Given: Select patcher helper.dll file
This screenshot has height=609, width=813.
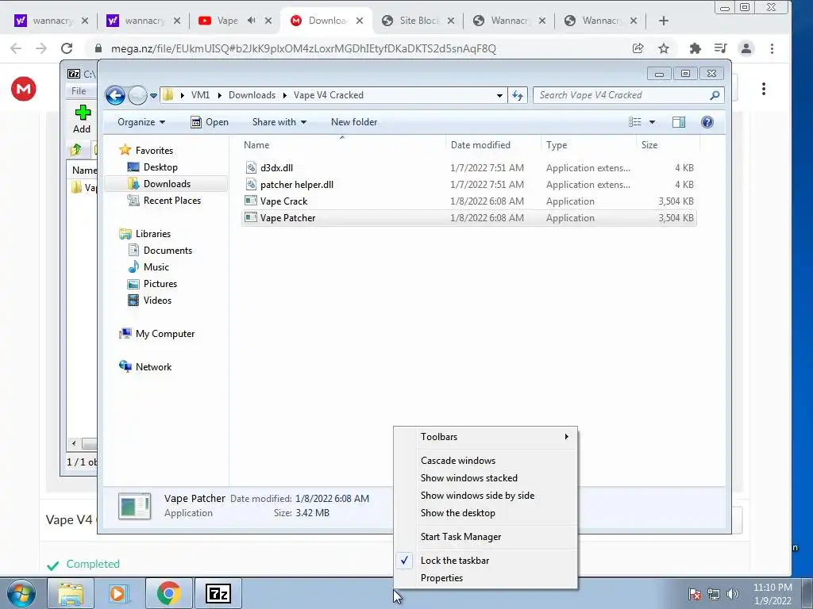Looking at the screenshot, I should tap(468, 184).
